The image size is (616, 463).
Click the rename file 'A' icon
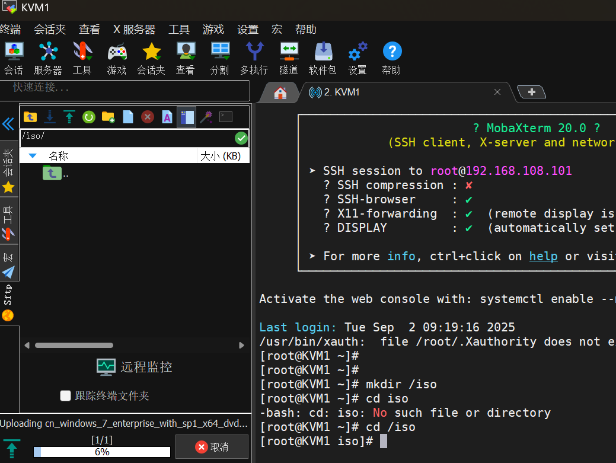[x=167, y=117]
